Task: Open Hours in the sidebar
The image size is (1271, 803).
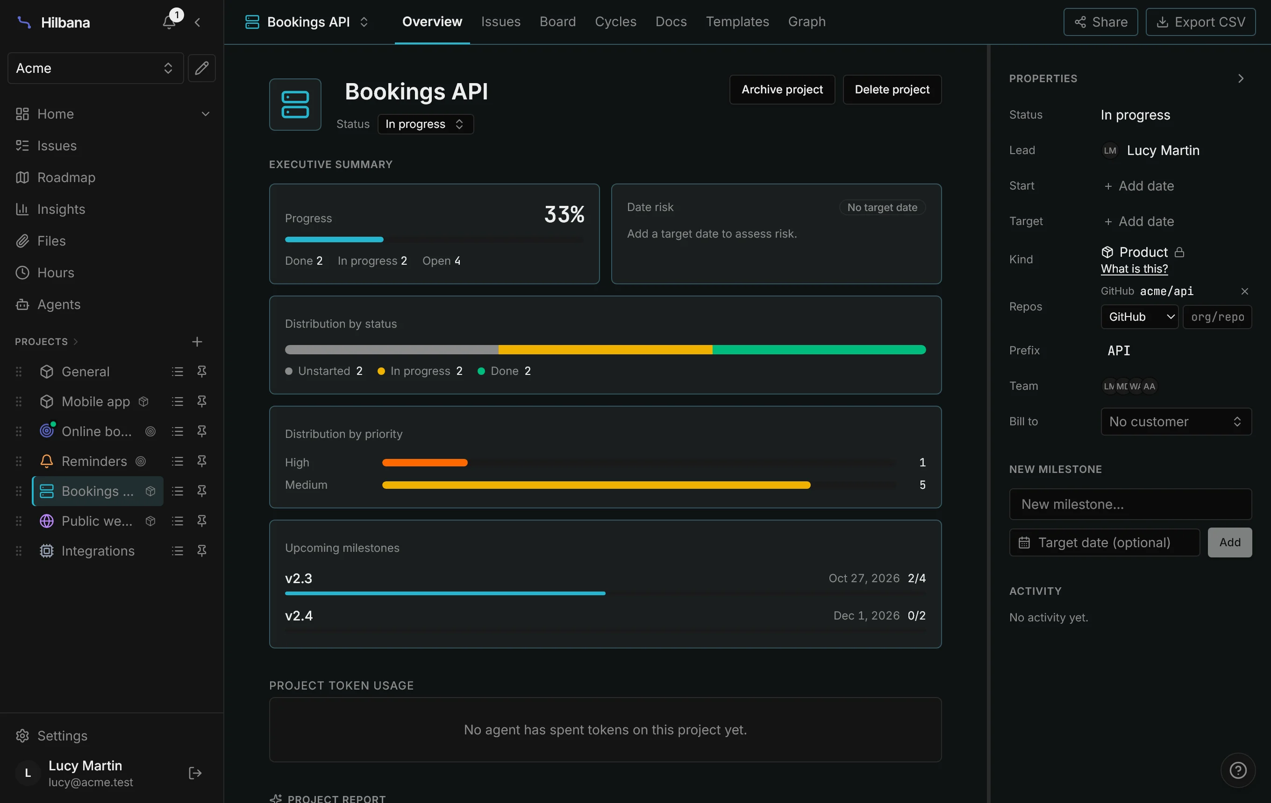Action: tap(56, 273)
